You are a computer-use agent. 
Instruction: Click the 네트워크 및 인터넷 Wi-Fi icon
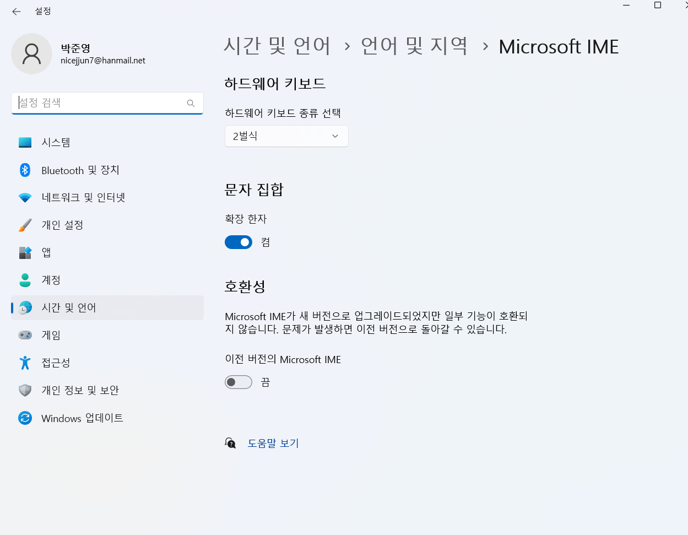tap(25, 197)
